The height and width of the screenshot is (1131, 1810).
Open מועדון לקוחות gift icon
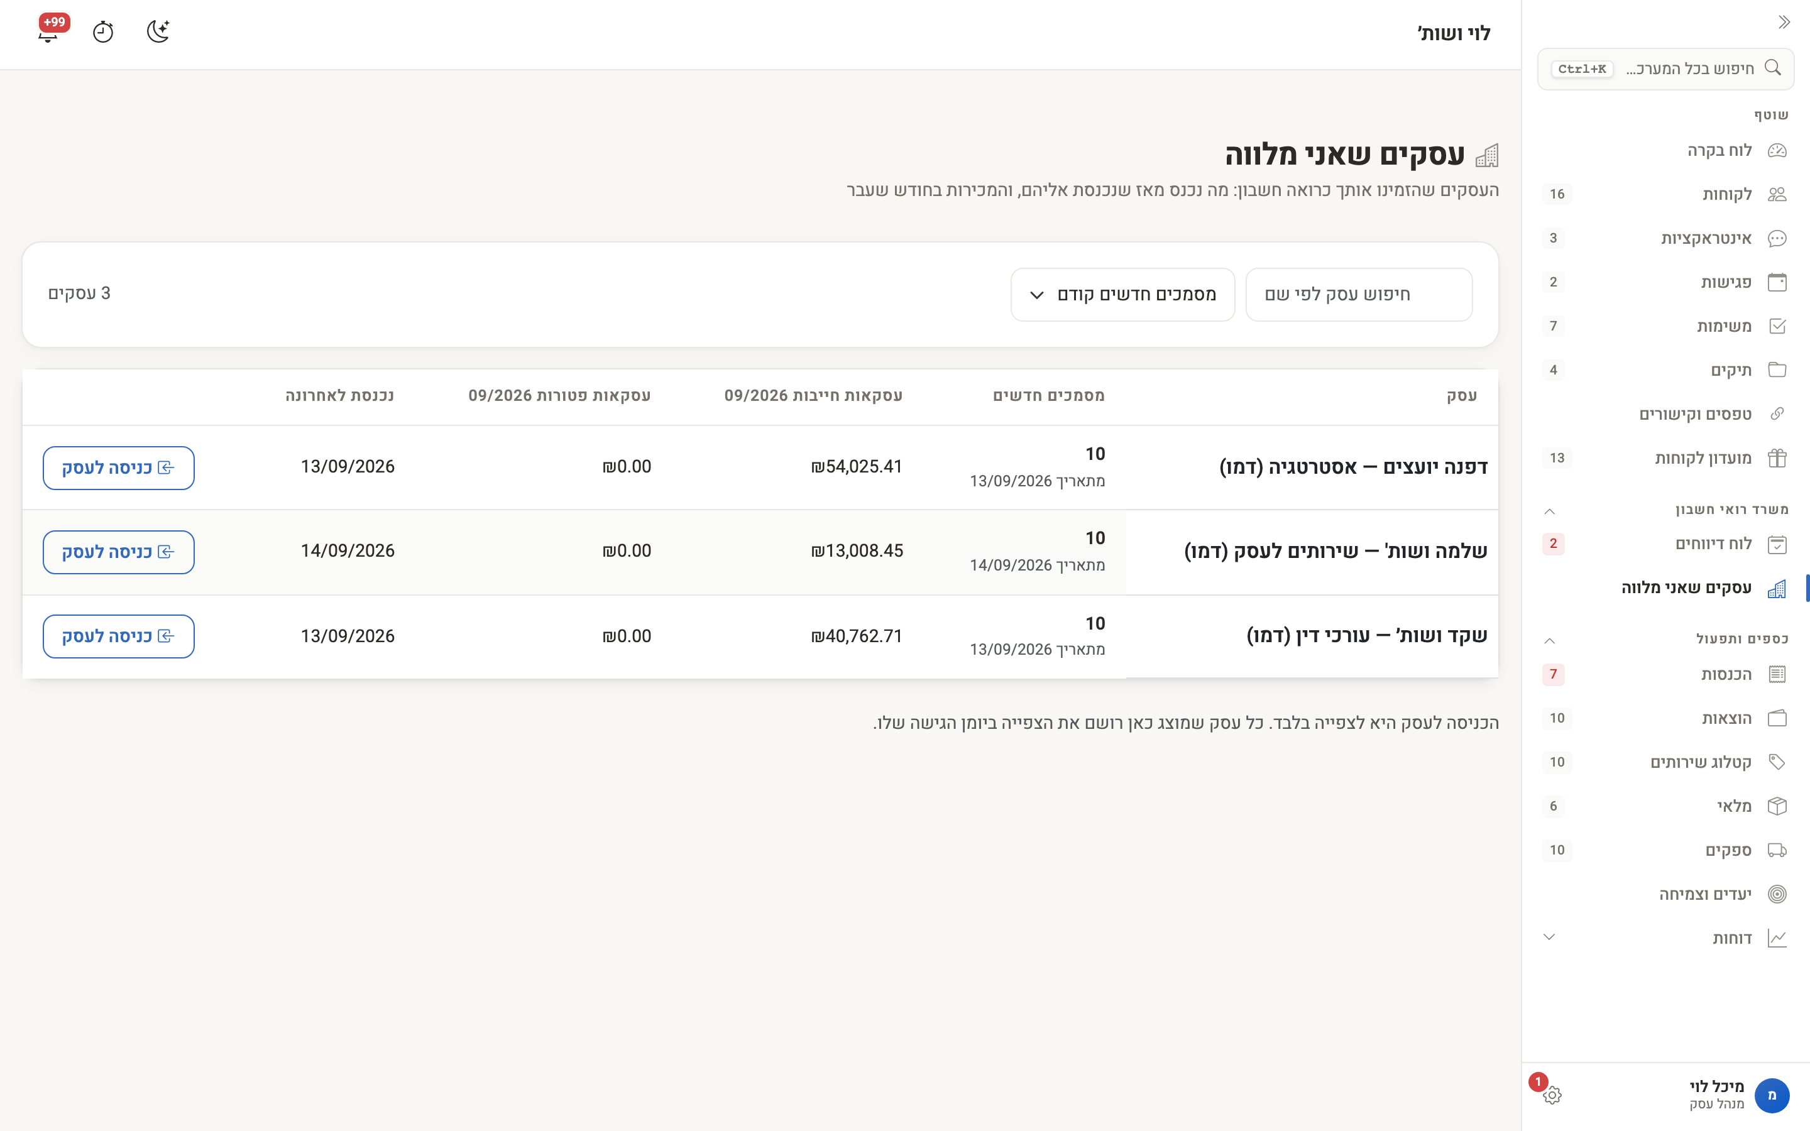tap(1777, 458)
